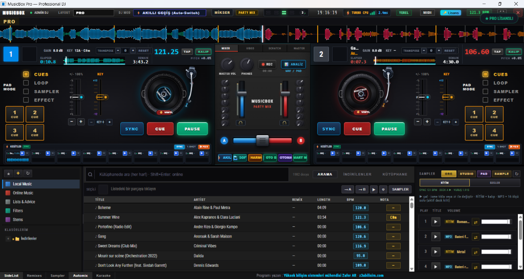
Task: Click the Analiz analysis button in mixer
Action: click(293, 64)
